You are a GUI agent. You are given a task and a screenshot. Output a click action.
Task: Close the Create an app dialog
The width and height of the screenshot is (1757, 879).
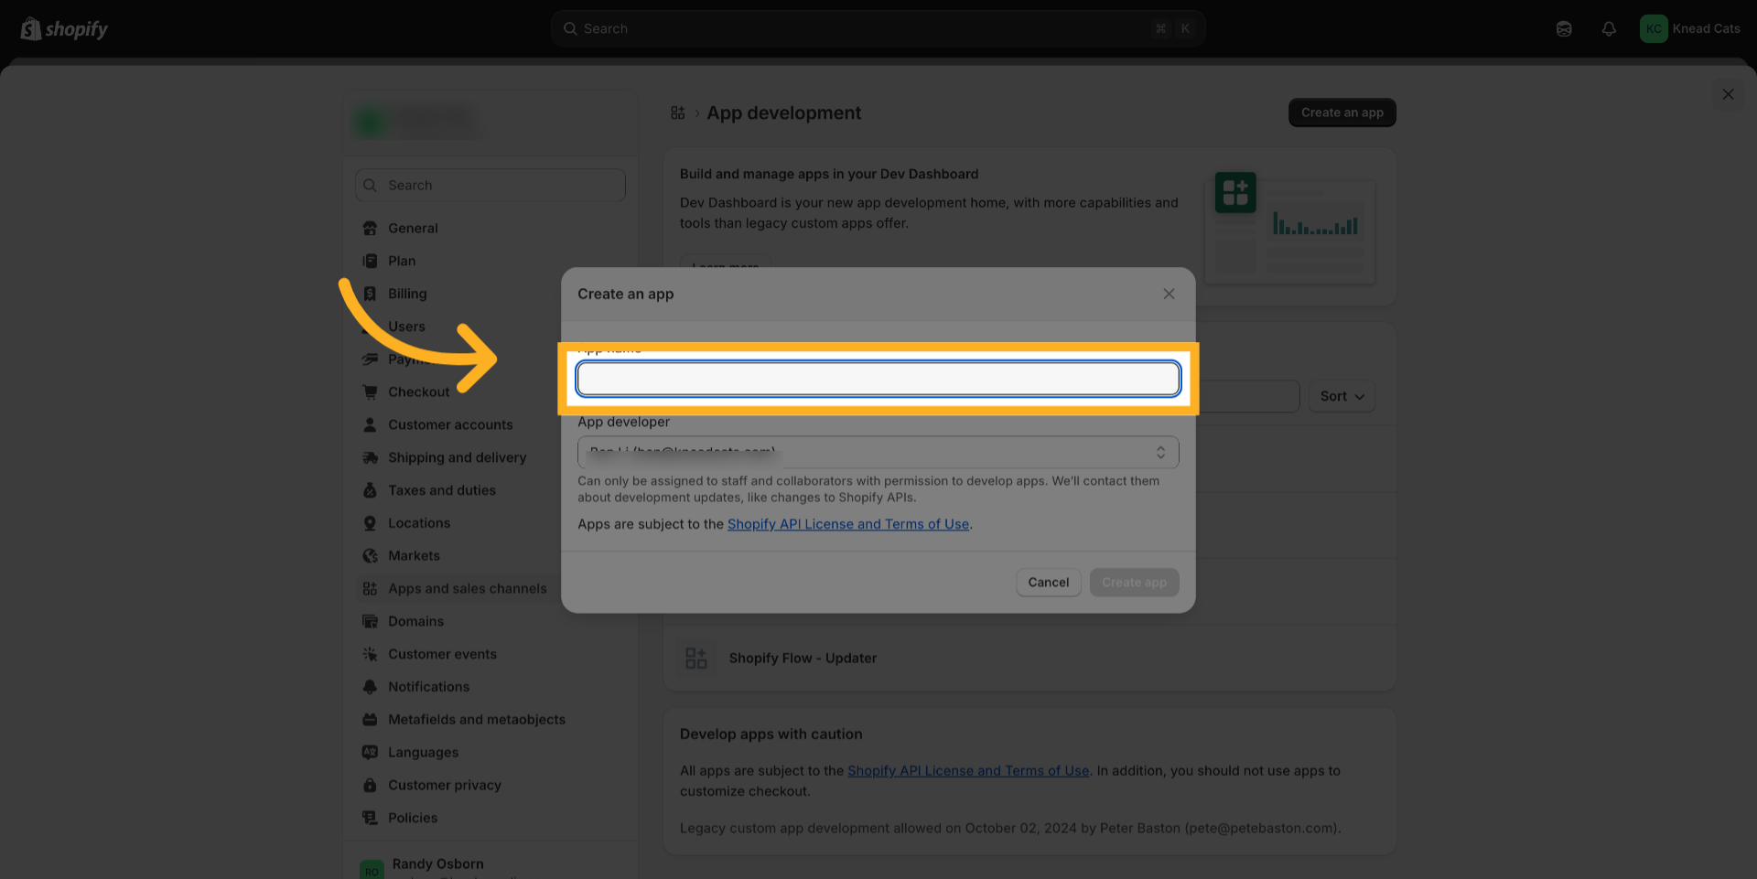(x=1169, y=294)
